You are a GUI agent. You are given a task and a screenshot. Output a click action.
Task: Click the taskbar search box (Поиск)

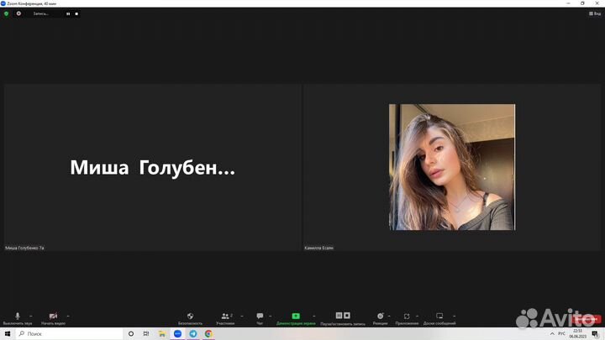[70, 333]
